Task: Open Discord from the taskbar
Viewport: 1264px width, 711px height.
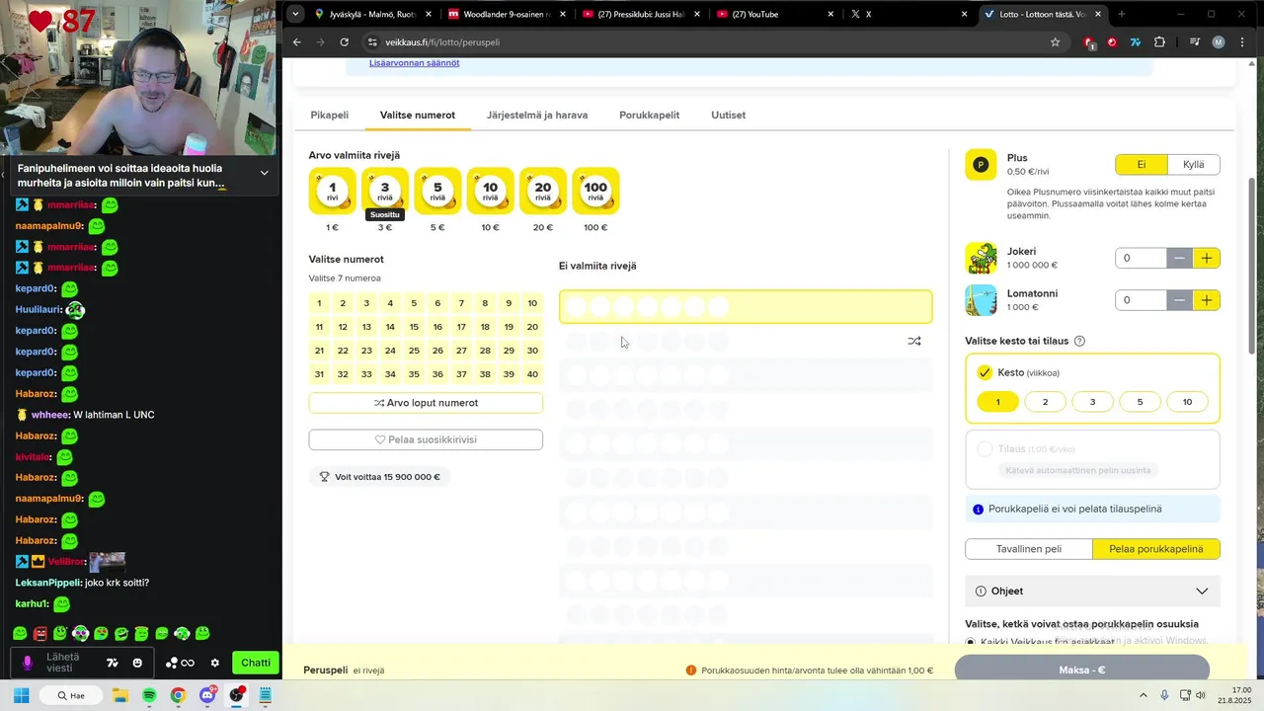Action: 206,695
